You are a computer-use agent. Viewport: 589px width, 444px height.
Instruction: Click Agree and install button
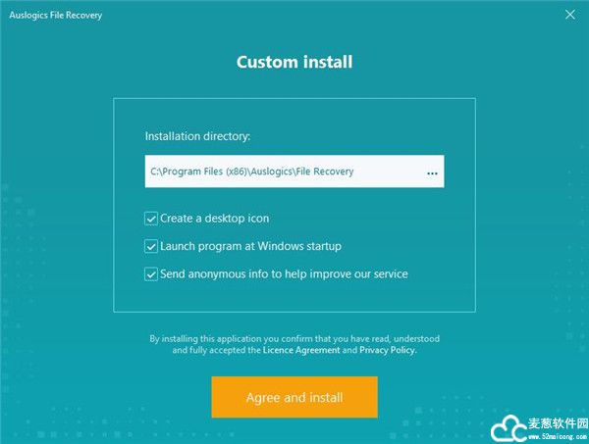[x=294, y=397]
